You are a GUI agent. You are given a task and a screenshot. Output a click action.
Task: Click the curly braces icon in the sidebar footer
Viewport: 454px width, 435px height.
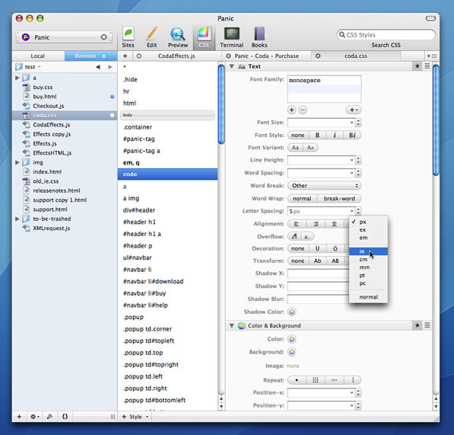pos(65,417)
